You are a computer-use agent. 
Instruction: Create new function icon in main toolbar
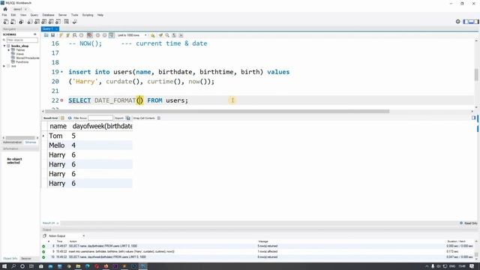58,22
